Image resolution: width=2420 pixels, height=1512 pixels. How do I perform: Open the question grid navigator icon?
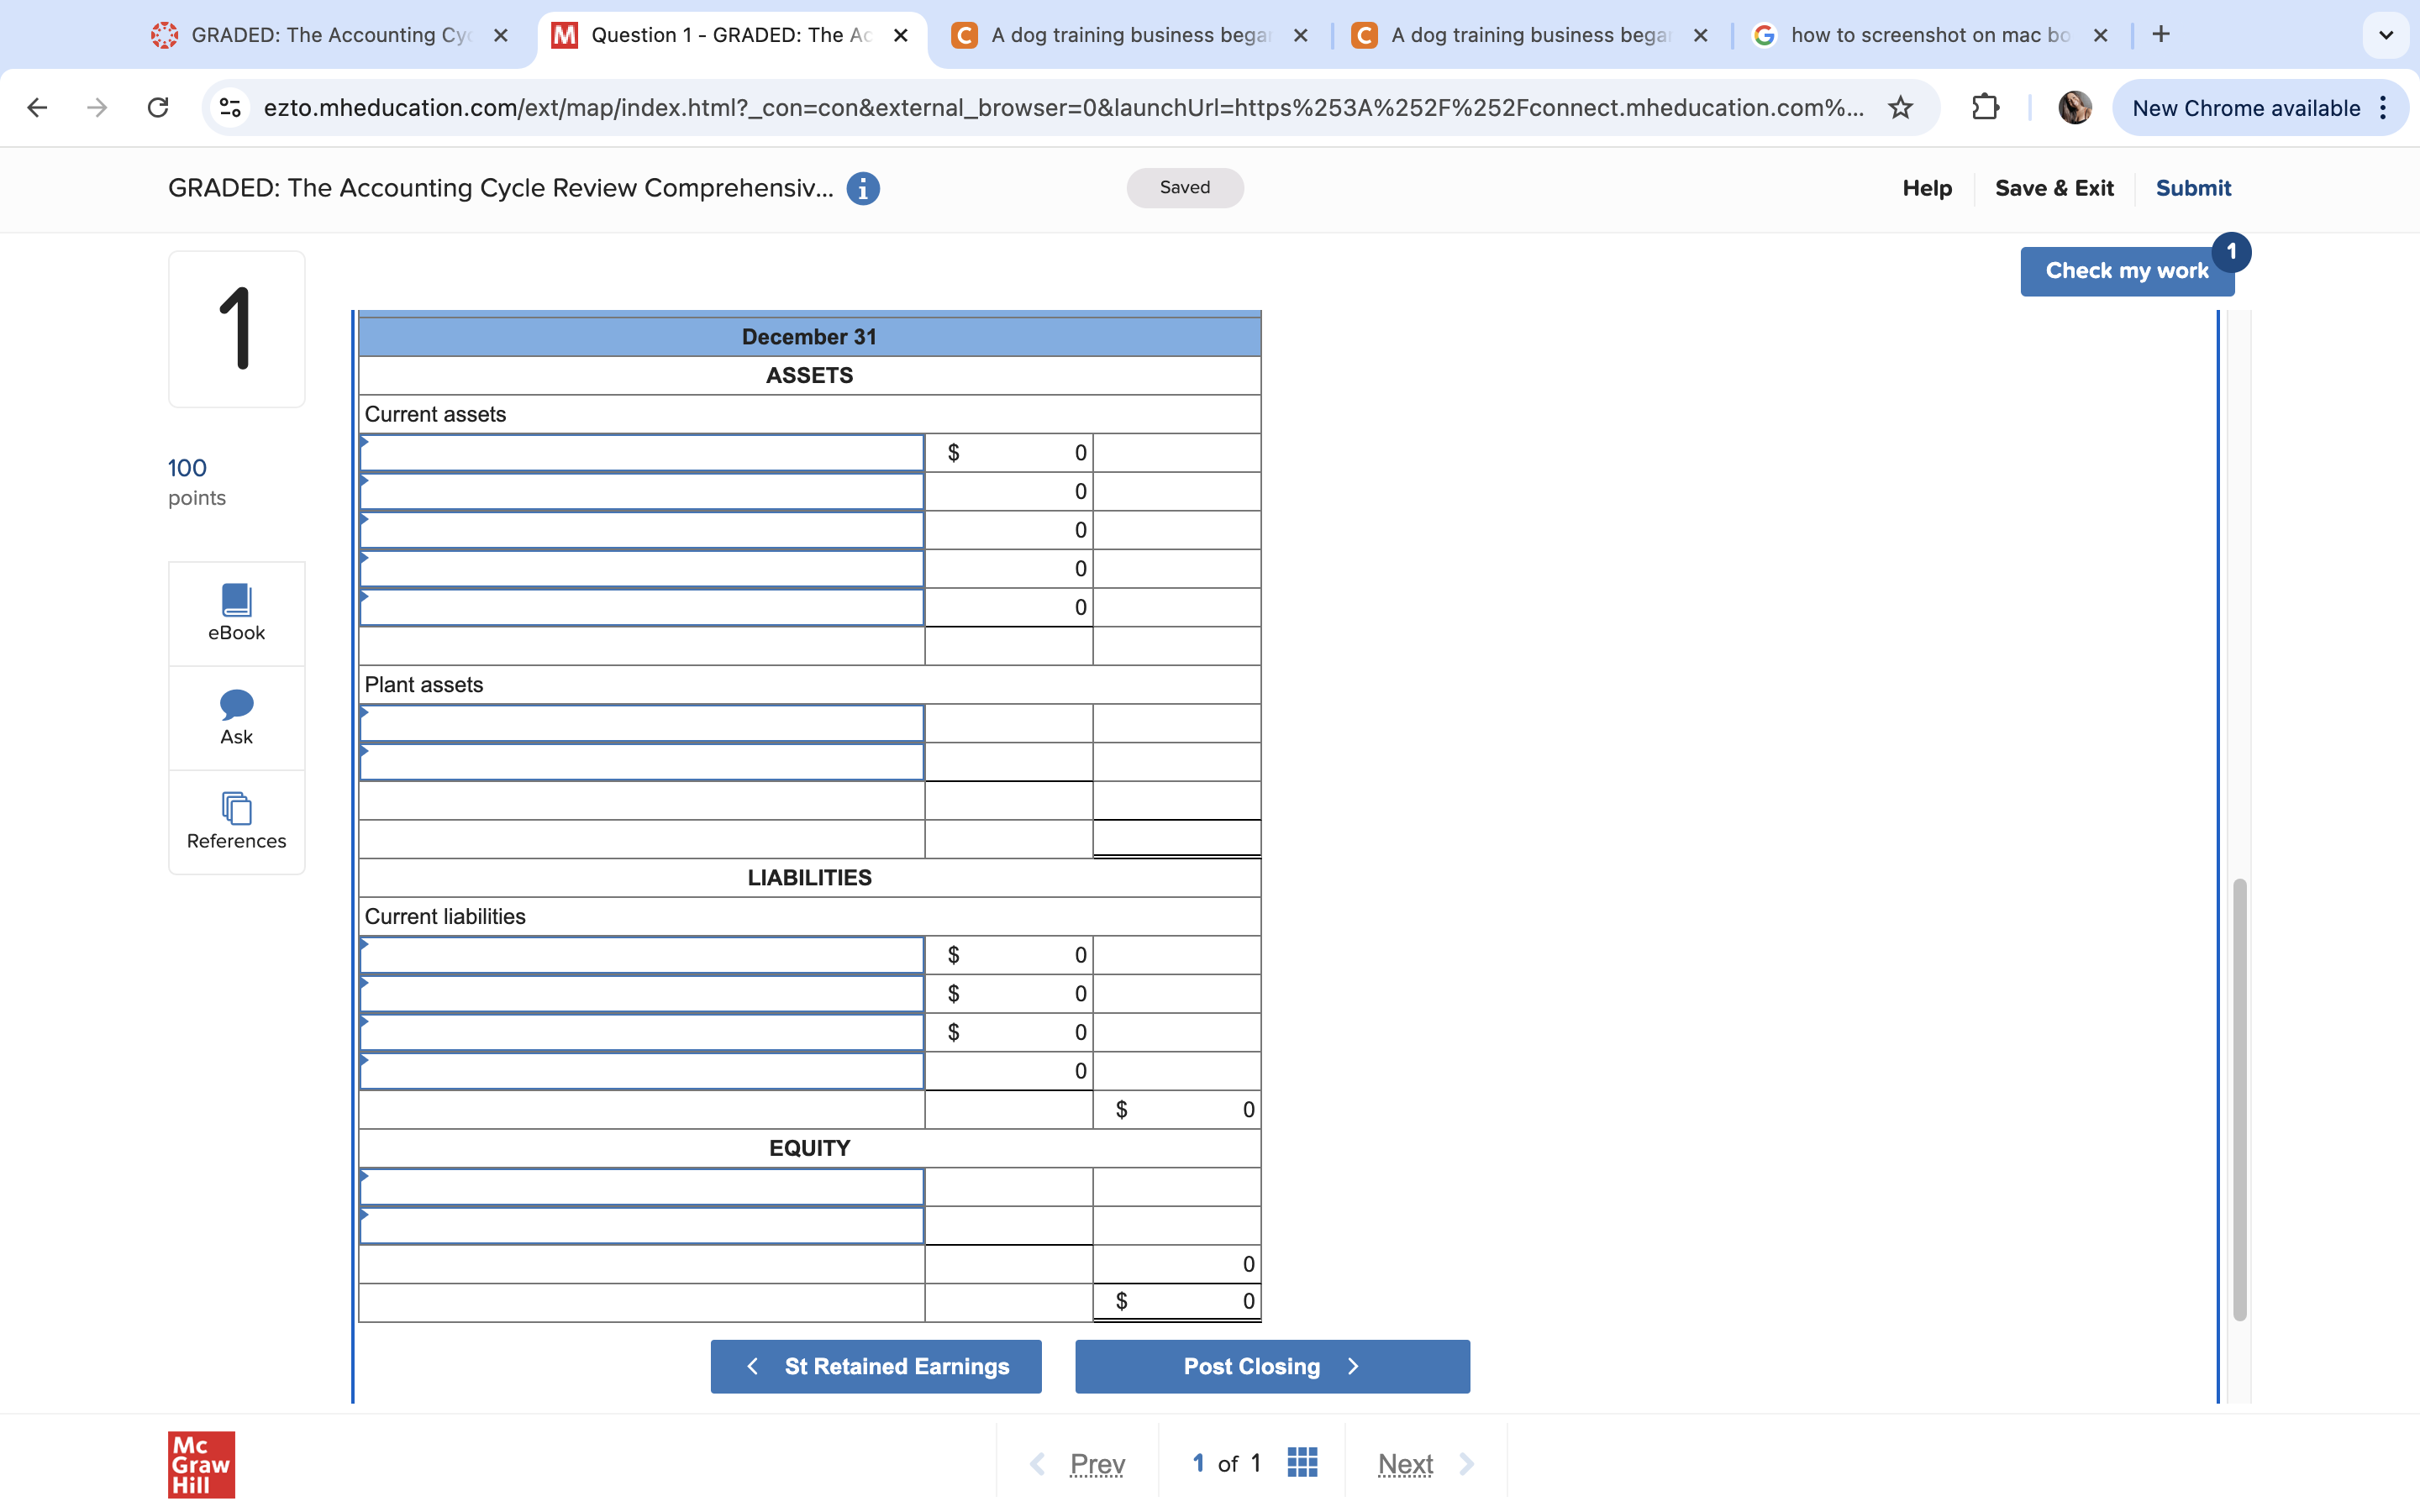tap(1302, 1462)
